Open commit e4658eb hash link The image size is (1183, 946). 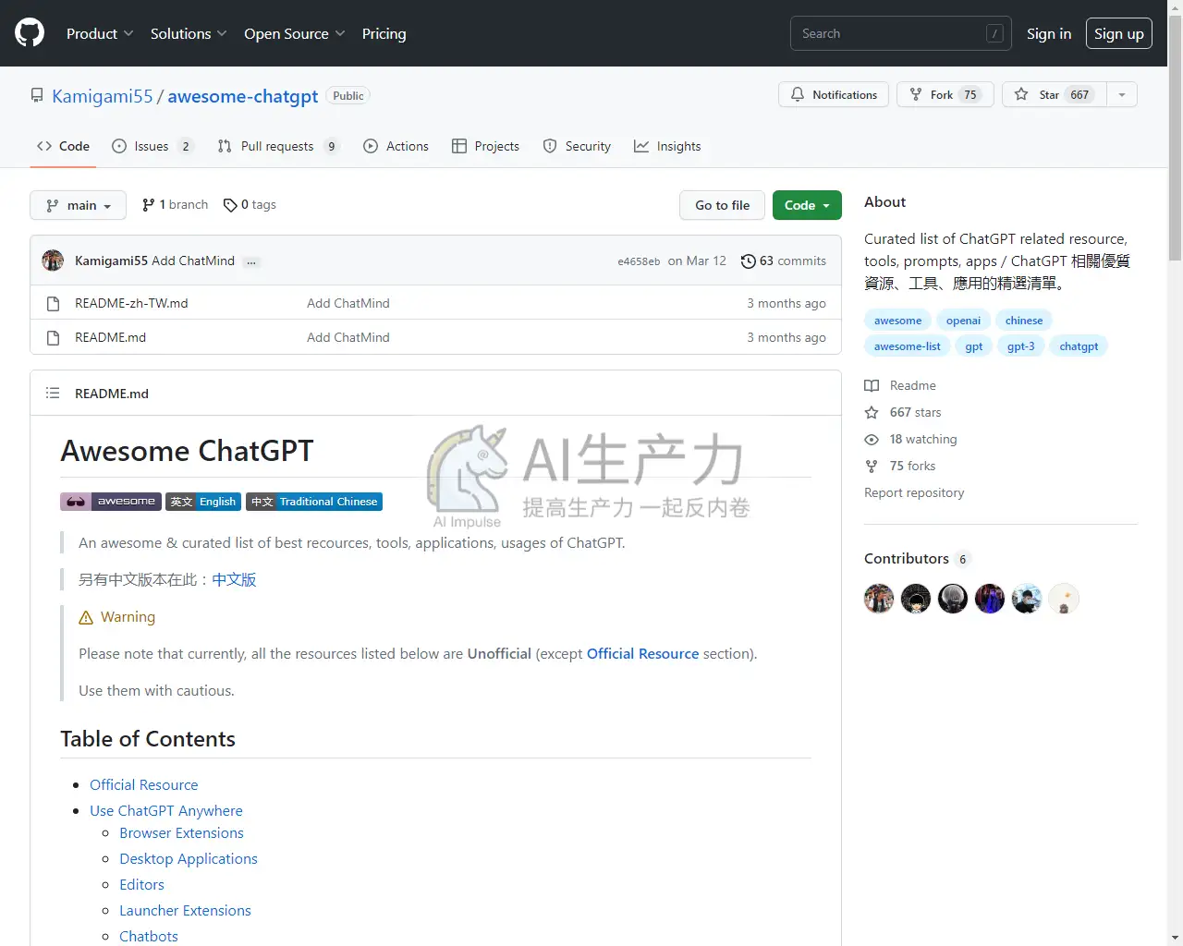tap(639, 261)
